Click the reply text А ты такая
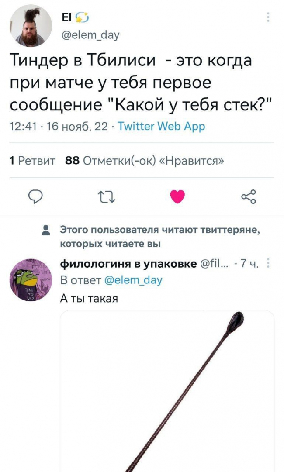Viewport: 284px width, 472px height. pos(89,298)
